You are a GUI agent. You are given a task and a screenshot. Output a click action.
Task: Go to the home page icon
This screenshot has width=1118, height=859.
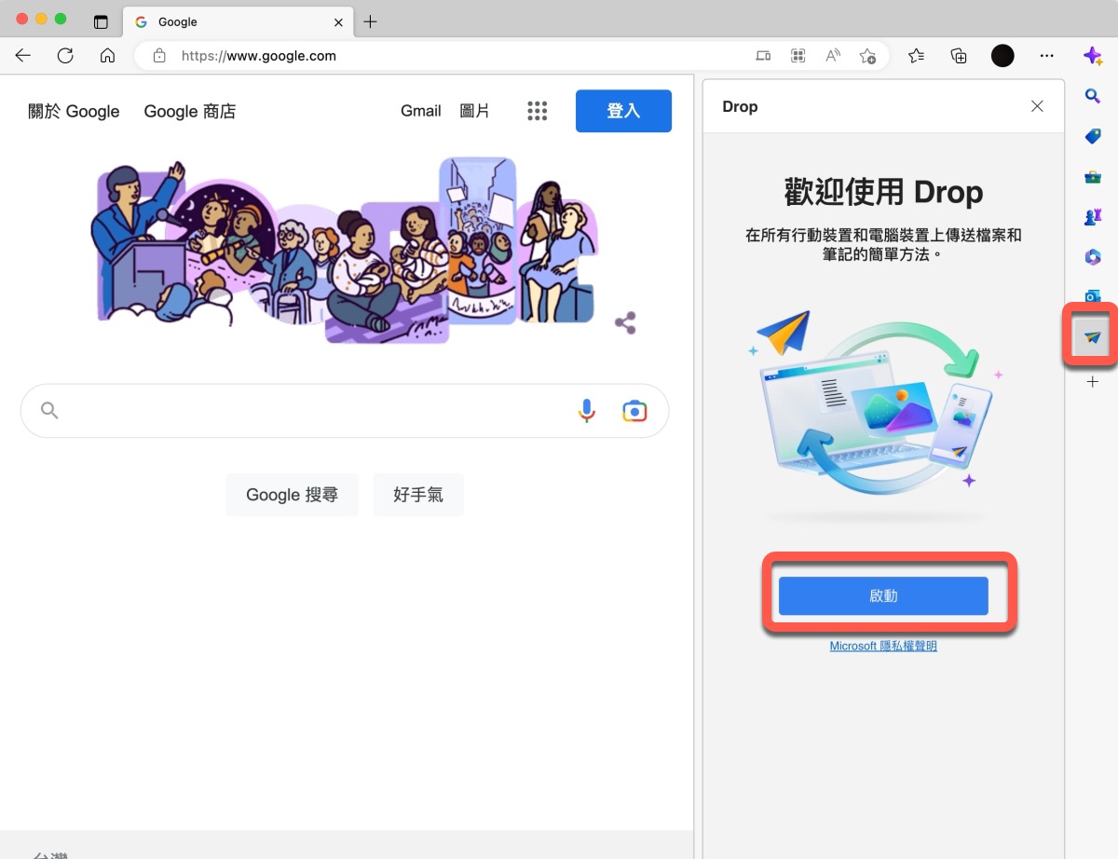point(107,56)
